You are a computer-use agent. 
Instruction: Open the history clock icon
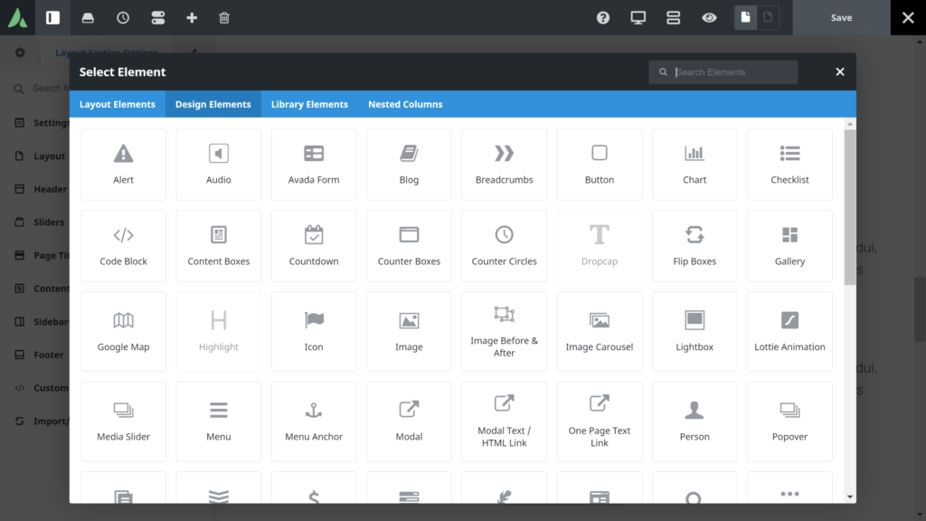(123, 18)
